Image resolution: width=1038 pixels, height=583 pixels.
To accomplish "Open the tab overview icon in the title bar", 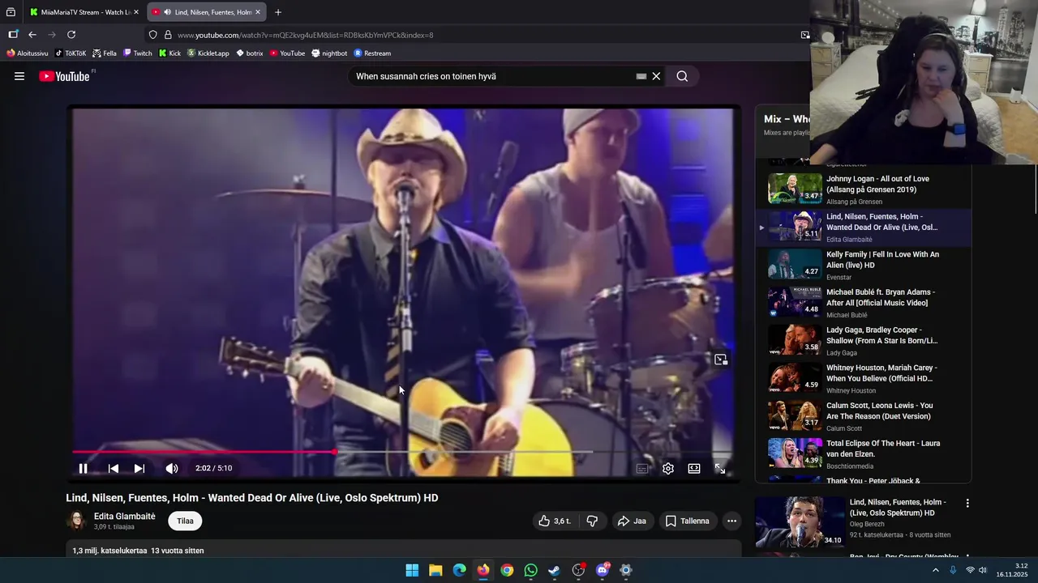I will (11, 12).
